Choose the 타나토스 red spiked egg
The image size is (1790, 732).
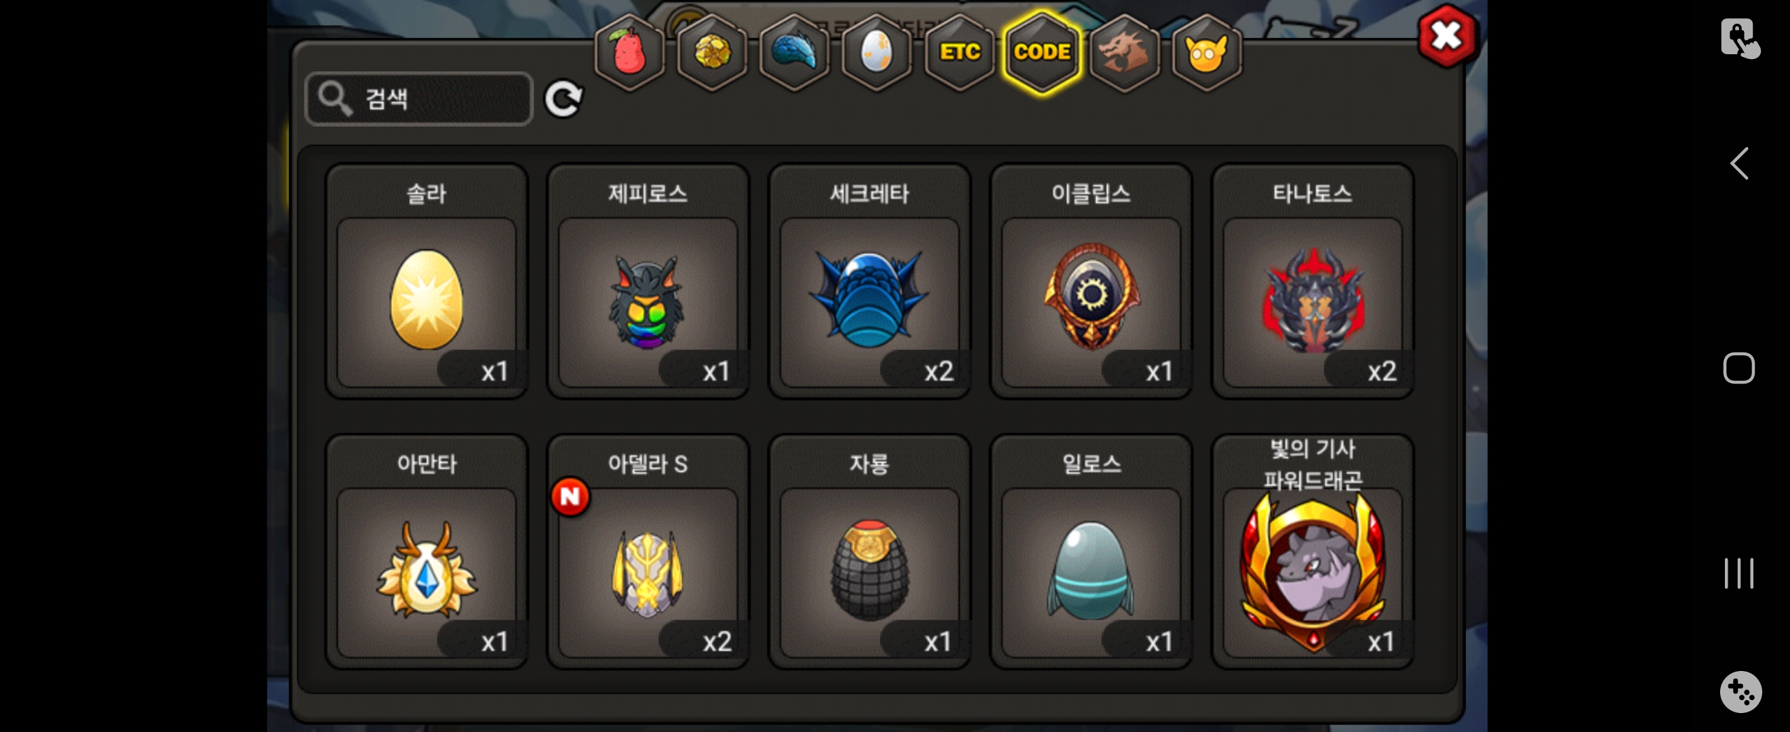1313,281
